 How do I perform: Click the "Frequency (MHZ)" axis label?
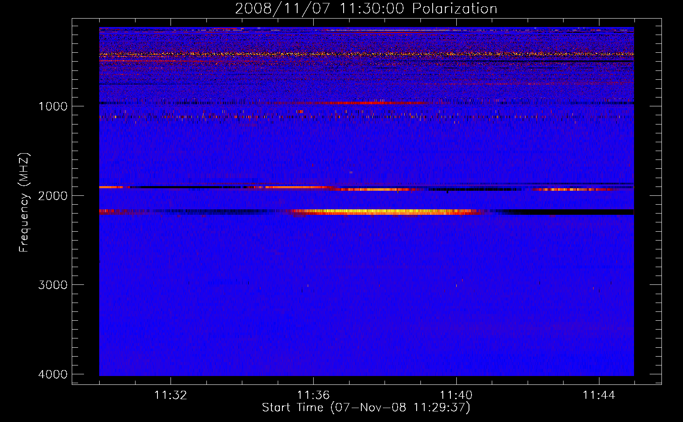[24, 203]
